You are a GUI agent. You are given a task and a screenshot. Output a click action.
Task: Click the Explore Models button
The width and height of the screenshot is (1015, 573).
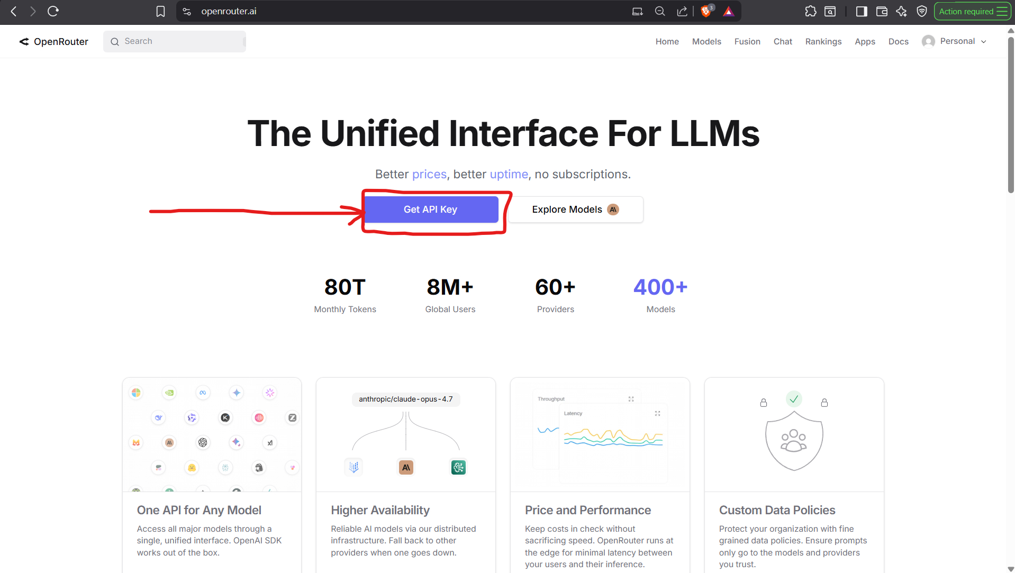(575, 210)
